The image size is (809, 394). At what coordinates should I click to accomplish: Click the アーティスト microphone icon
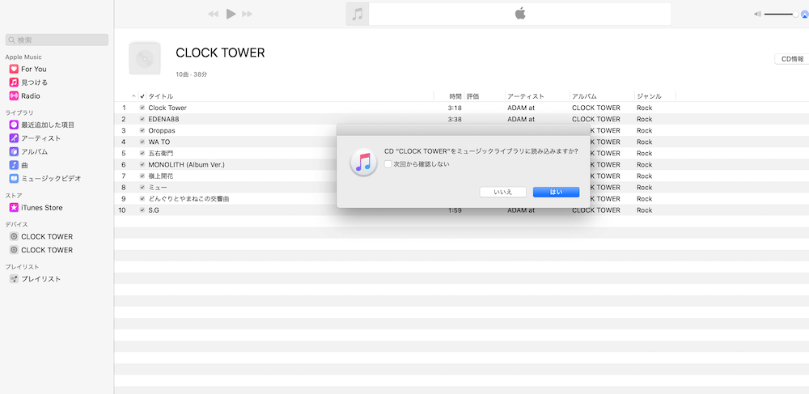click(14, 138)
